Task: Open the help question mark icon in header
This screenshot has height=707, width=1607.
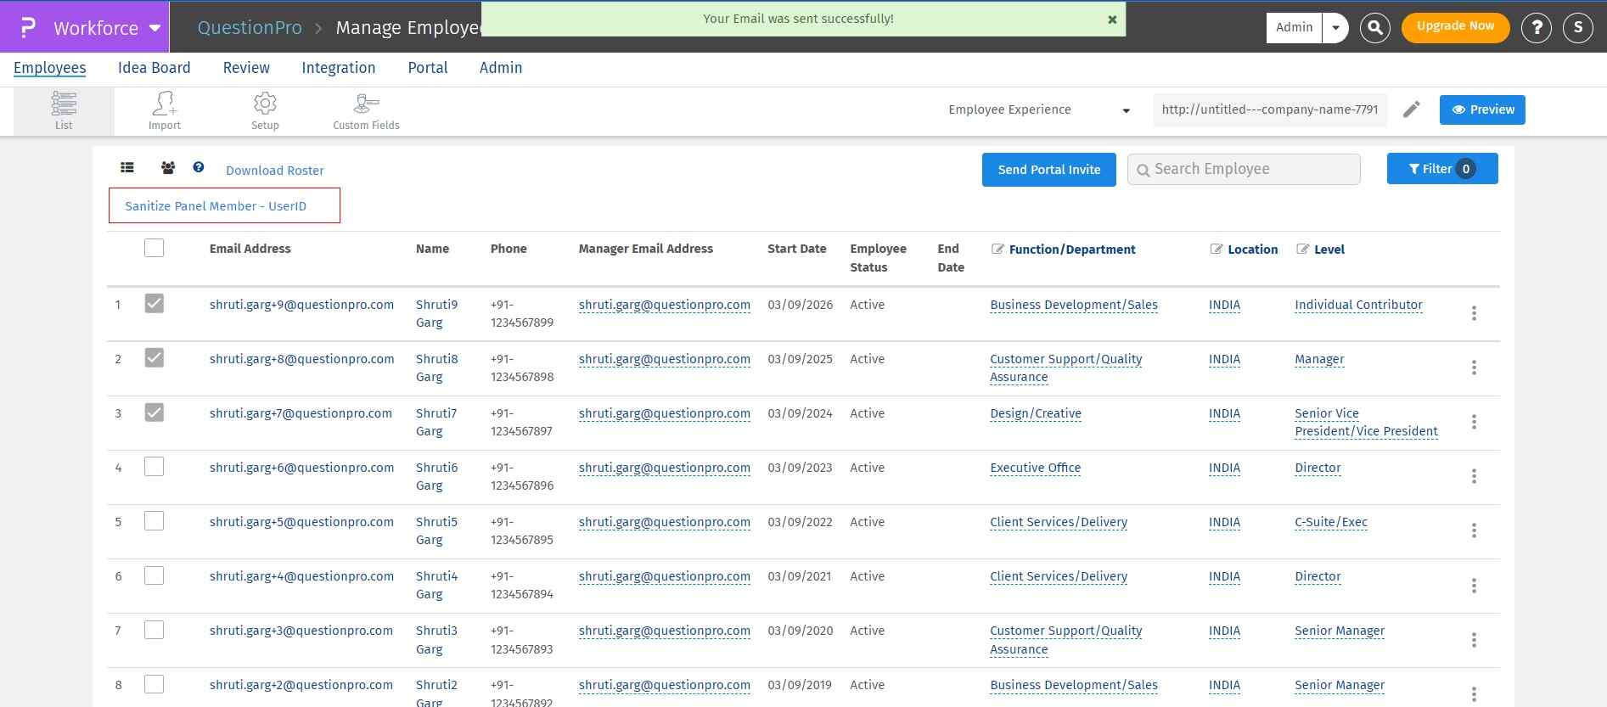Action: (1536, 27)
